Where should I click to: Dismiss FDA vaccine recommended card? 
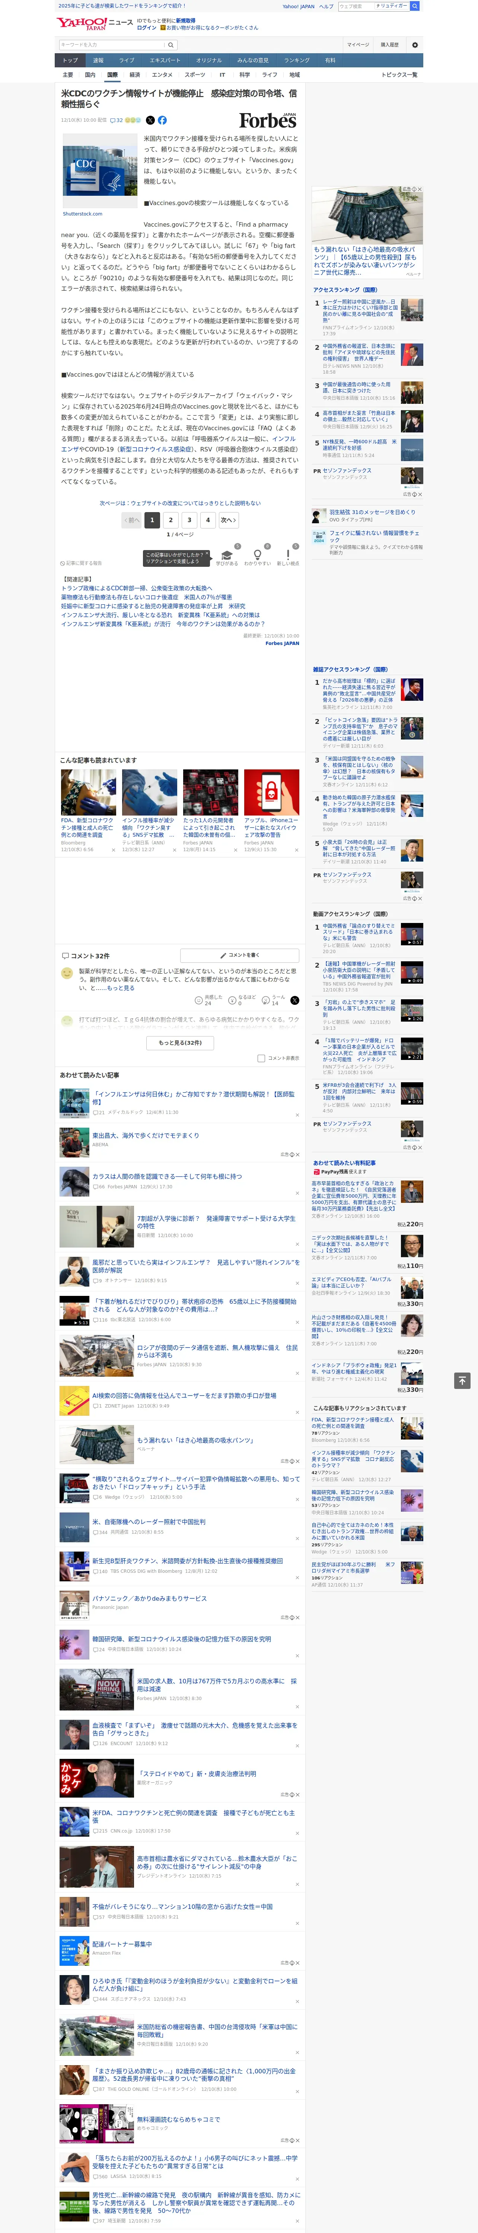pyautogui.click(x=114, y=850)
